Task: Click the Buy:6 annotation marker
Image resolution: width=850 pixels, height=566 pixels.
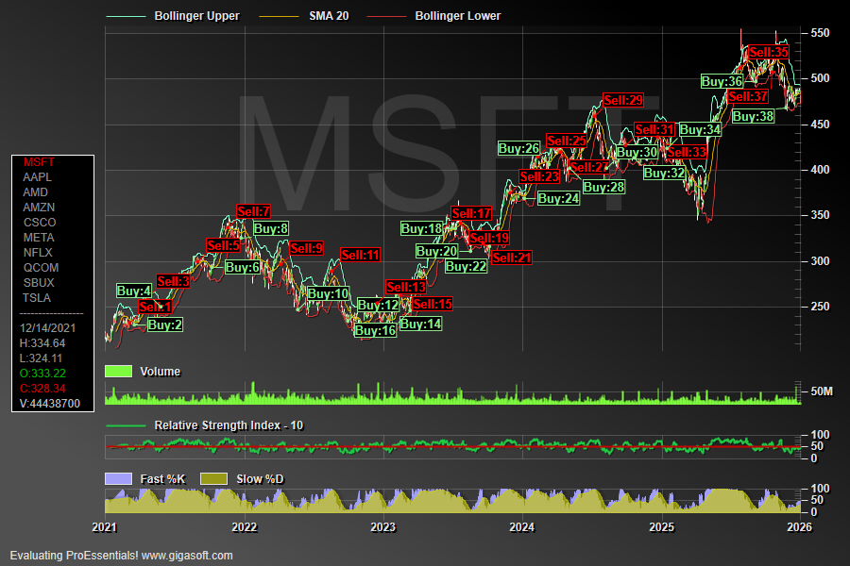Action: pos(243,267)
